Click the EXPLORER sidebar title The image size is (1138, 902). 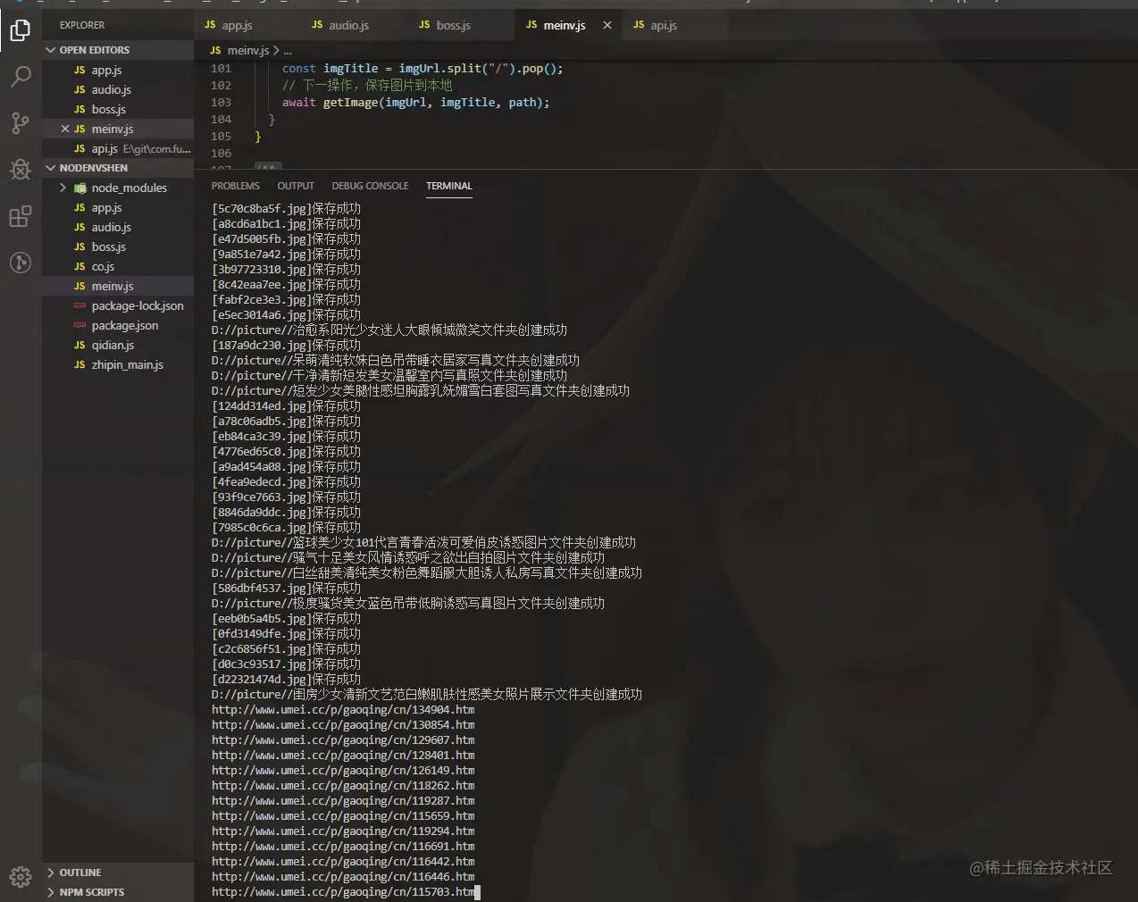pyautogui.click(x=82, y=25)
